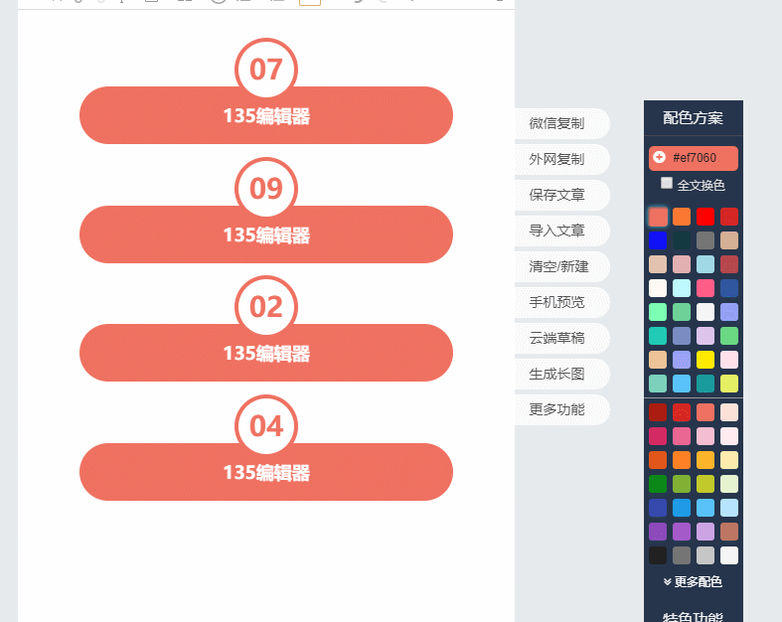Click the 微信复制 button
This screenshot has height=622, width=782.
pyautogui.click(x=557, y=123)
